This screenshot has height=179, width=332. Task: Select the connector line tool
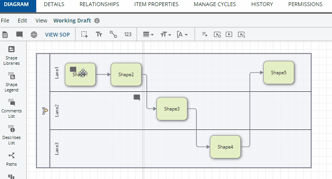113,34
